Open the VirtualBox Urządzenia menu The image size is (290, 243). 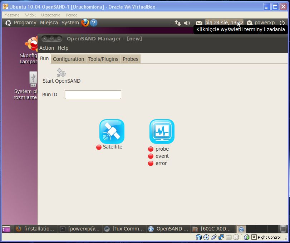(x=51, y=15)
